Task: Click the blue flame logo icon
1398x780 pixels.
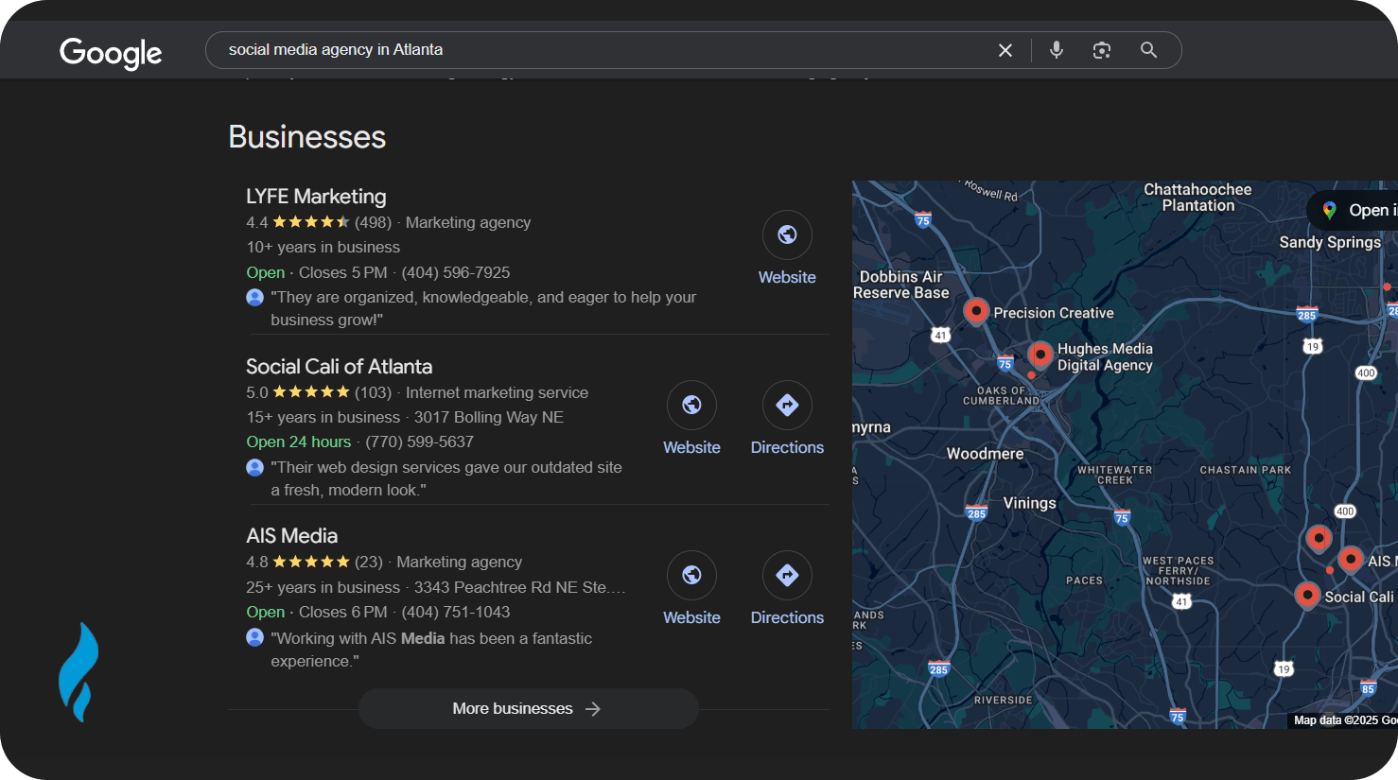Action: [79, 672]
